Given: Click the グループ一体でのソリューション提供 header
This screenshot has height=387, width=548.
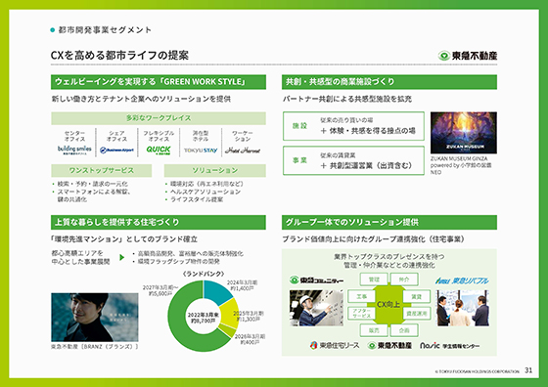Looking at the screenshot, I should (x=389, y=222).
